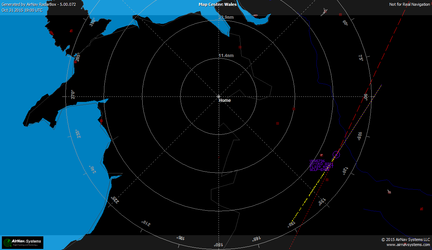Viewport: 432px width, 250px height.
Task: Click the 270° bearing label
Action: 73,94
